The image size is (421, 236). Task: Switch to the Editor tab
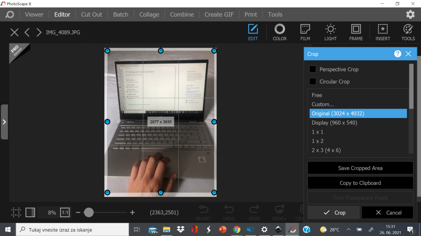[x=62, y=14]
